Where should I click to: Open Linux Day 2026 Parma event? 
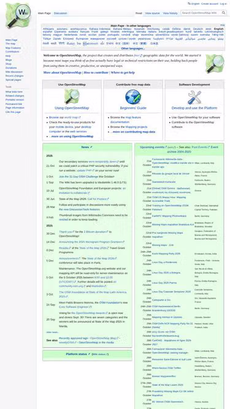click(164, 283)
